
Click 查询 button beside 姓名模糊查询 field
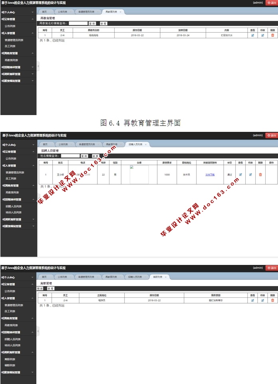pyautogui.click(x=84, y=156)
